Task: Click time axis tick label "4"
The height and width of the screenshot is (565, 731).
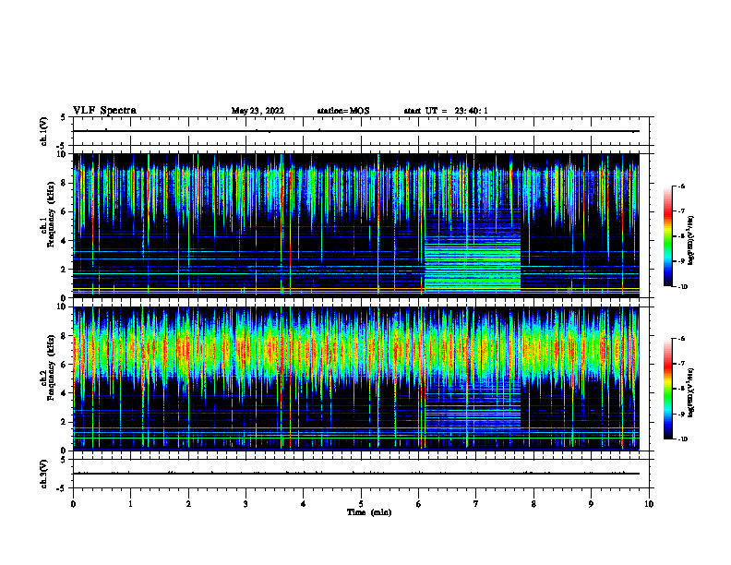Action: (x=304, y=504)
